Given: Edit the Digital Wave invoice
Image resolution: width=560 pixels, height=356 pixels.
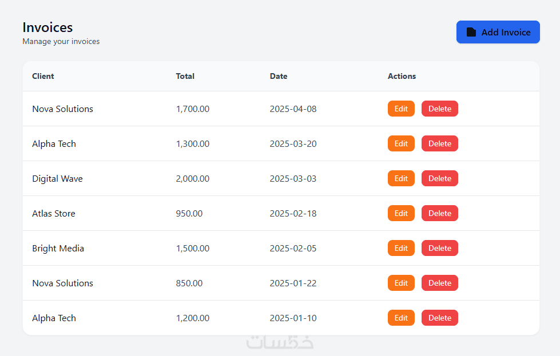Looking at the screenshot, I should click(x=401, y=178).
